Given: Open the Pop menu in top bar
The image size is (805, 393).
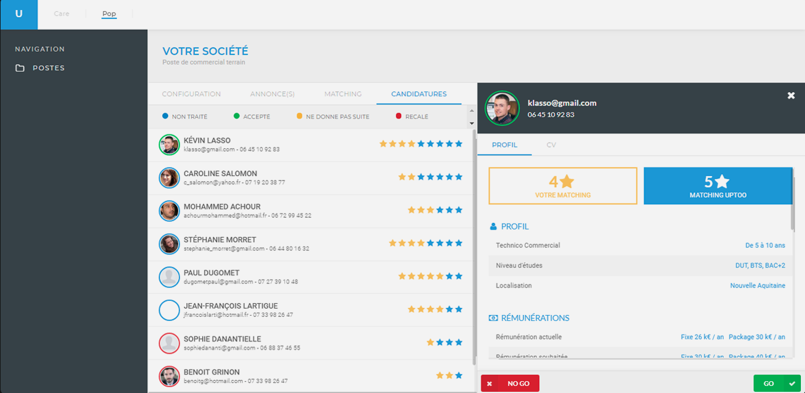Looking at the screenshot, I should 109,14.
